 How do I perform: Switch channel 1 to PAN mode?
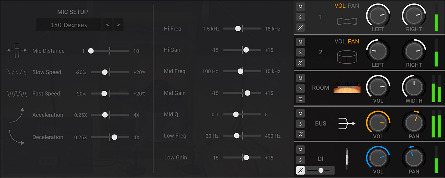coord(353,6)
